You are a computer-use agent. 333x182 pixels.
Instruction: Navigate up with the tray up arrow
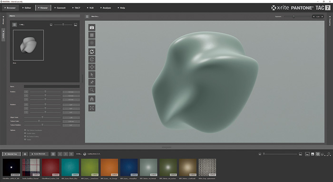coord(71,154)
